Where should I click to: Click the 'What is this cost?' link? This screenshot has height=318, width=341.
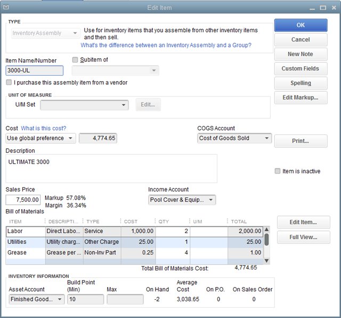tap(44, 128)
